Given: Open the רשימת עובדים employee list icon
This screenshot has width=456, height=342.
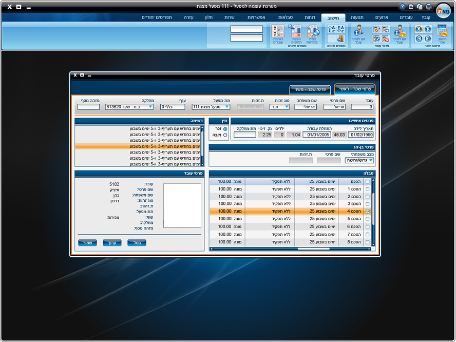Looking at the screenshot, I should [277, 31].
